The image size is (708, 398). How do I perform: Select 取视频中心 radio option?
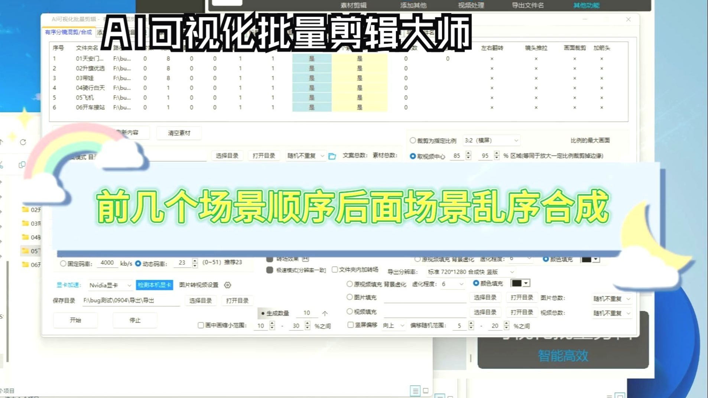pos(413,156)
